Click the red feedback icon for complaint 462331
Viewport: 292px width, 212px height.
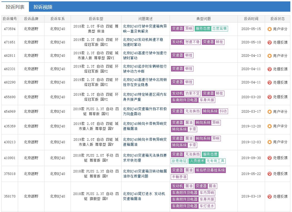tap(269, 69)
